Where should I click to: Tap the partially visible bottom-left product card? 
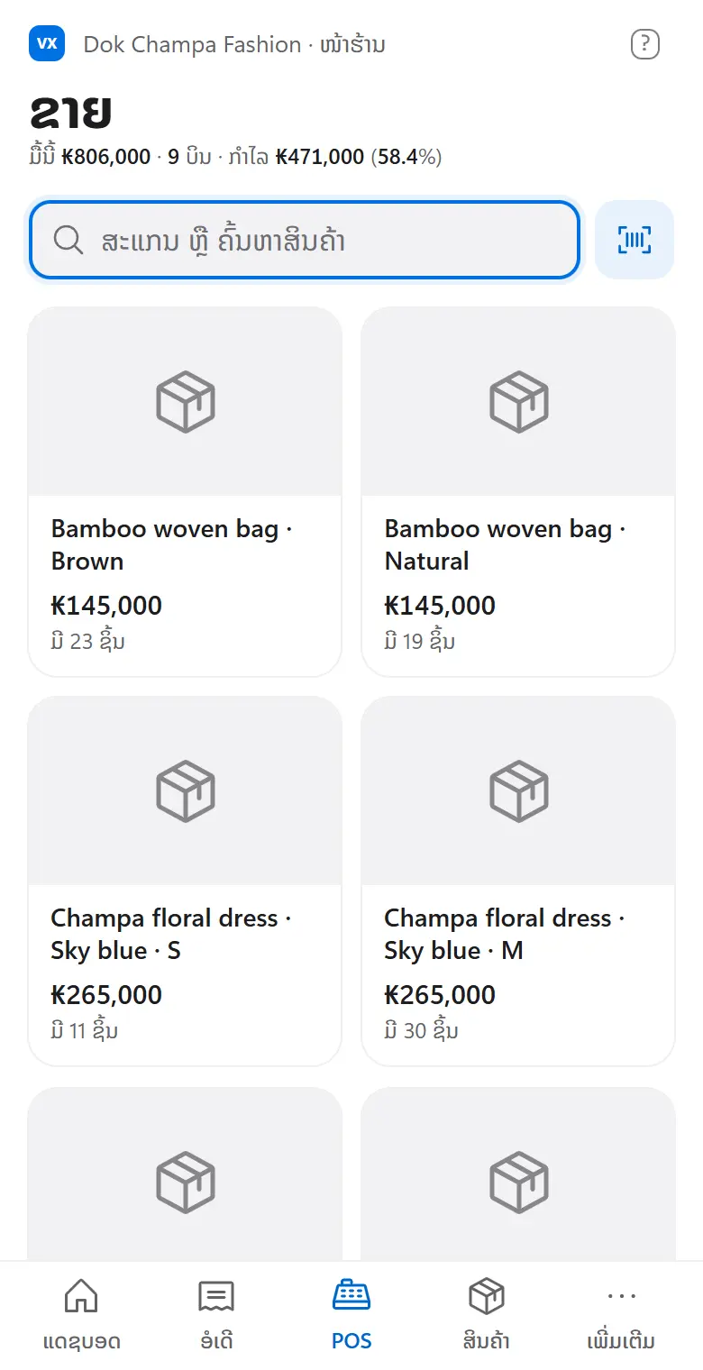(185, 1174)
